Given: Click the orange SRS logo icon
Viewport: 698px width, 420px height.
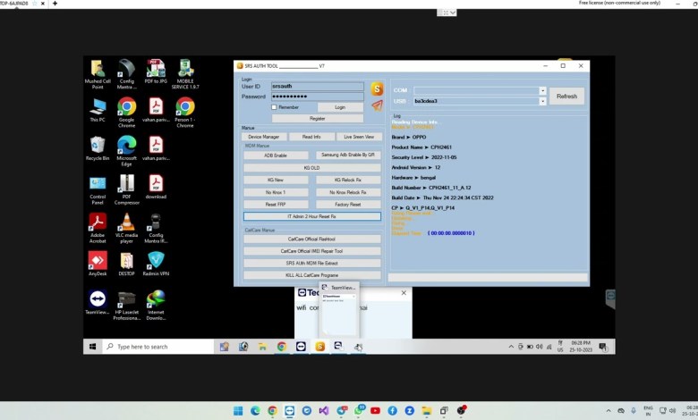Looking at the screenshot, I should tap(377, 88).
